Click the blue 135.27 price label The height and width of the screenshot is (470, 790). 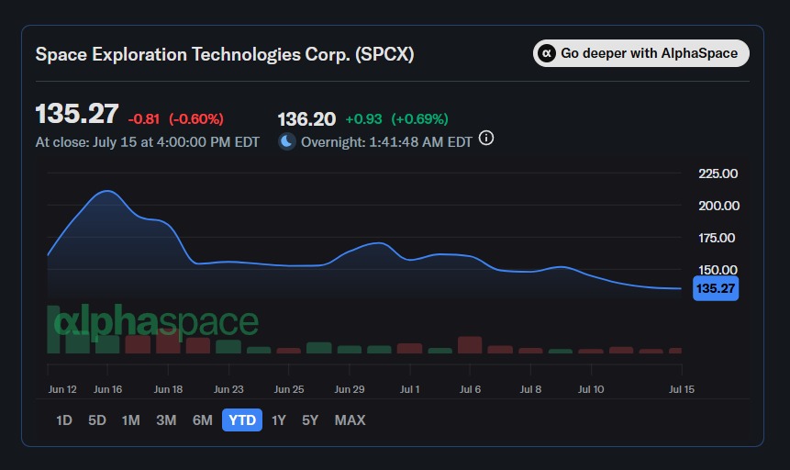[x=716, y=288]
